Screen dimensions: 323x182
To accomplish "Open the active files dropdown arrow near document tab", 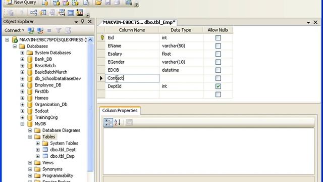I will point(308,22).
